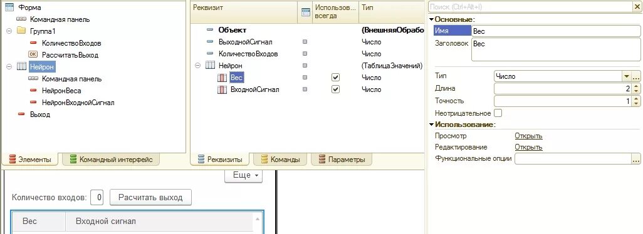Click the КоличествоВходов attribute icon in Реквизит list
This screenshot has height=234, width=643.
click(x=210, y=54)
